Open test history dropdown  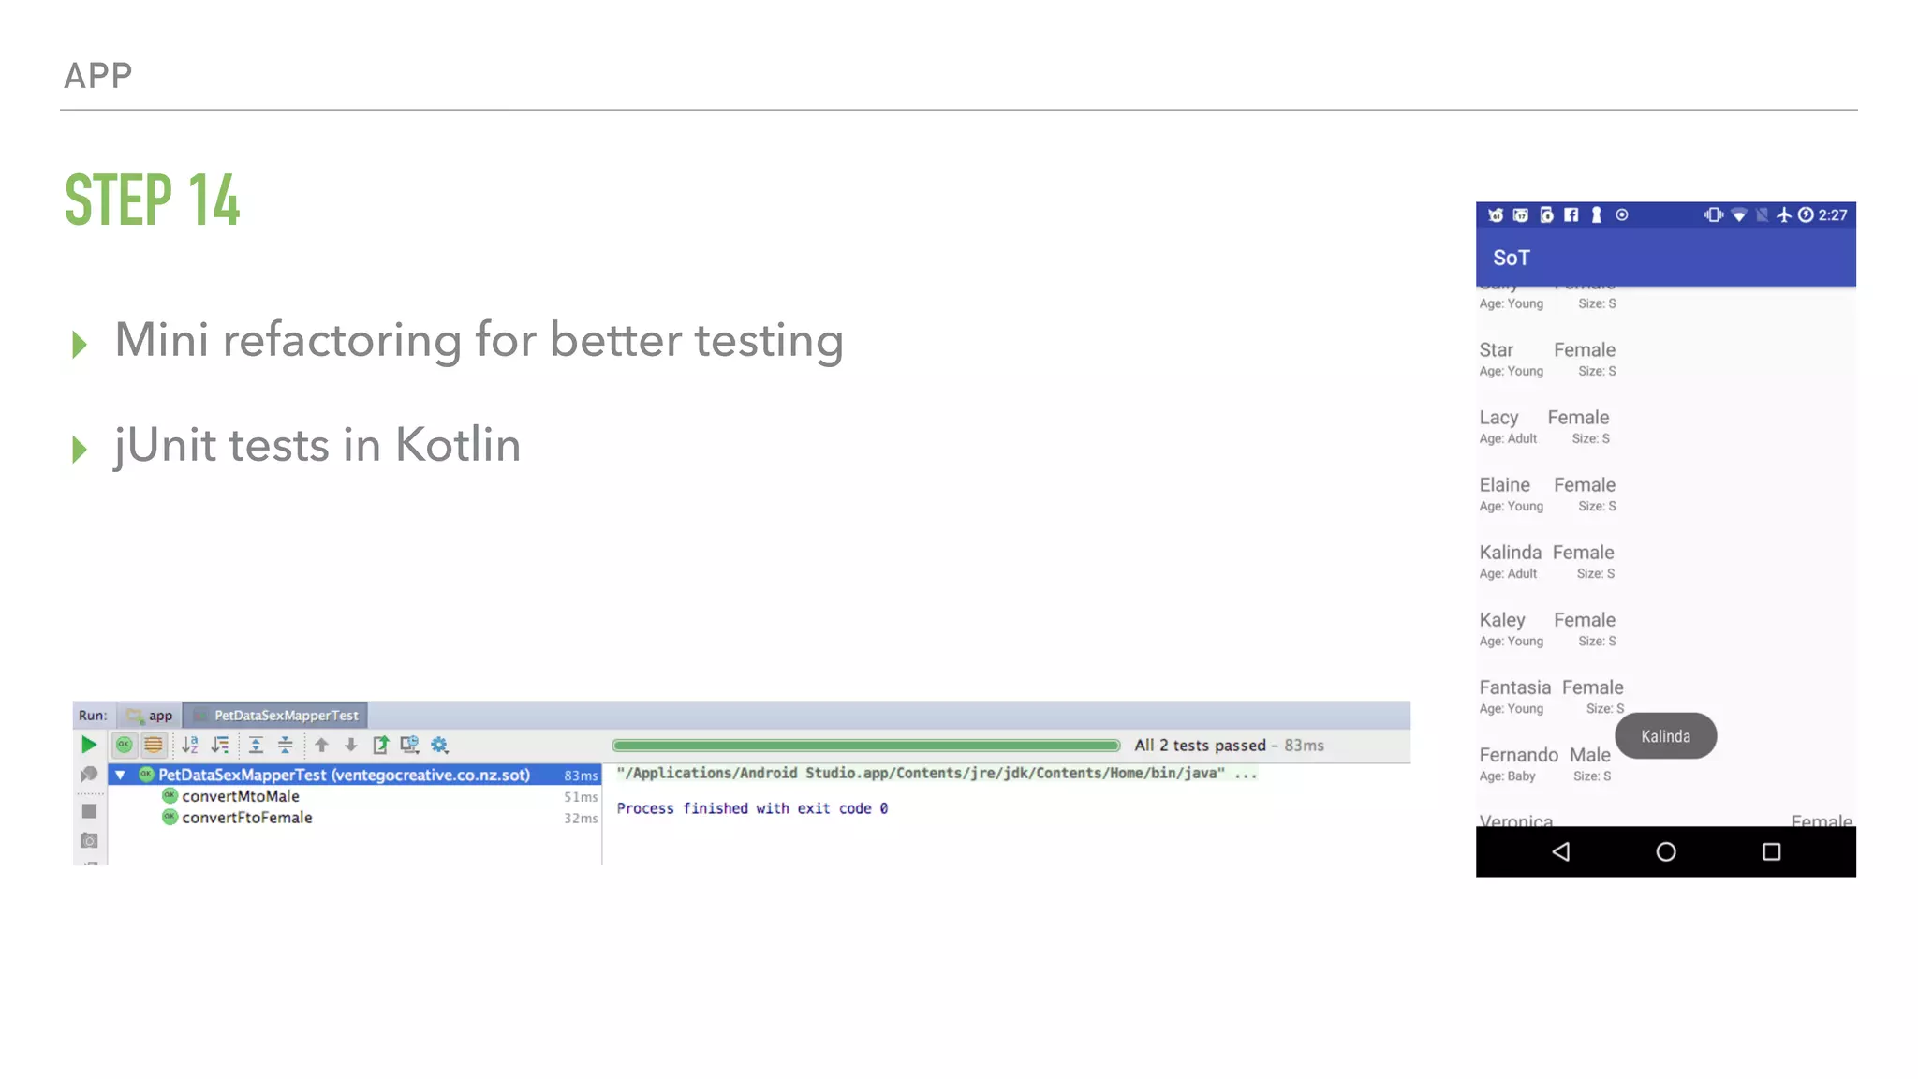pyautogui.click(x=409, y=745)
